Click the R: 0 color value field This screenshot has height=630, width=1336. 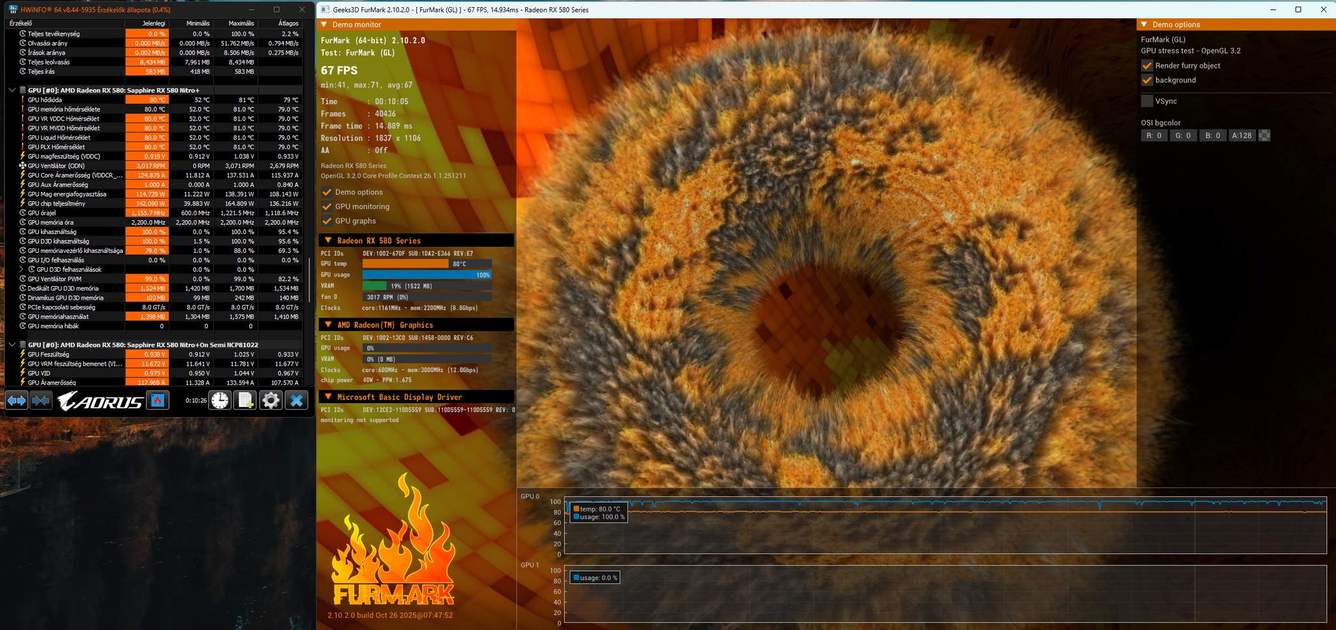click(1154, 136)
